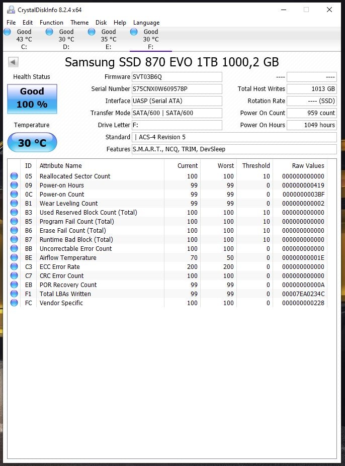Click the Power On Count value 959 count
The width and height of the screenshot is (345, 466).
point(312,113)
